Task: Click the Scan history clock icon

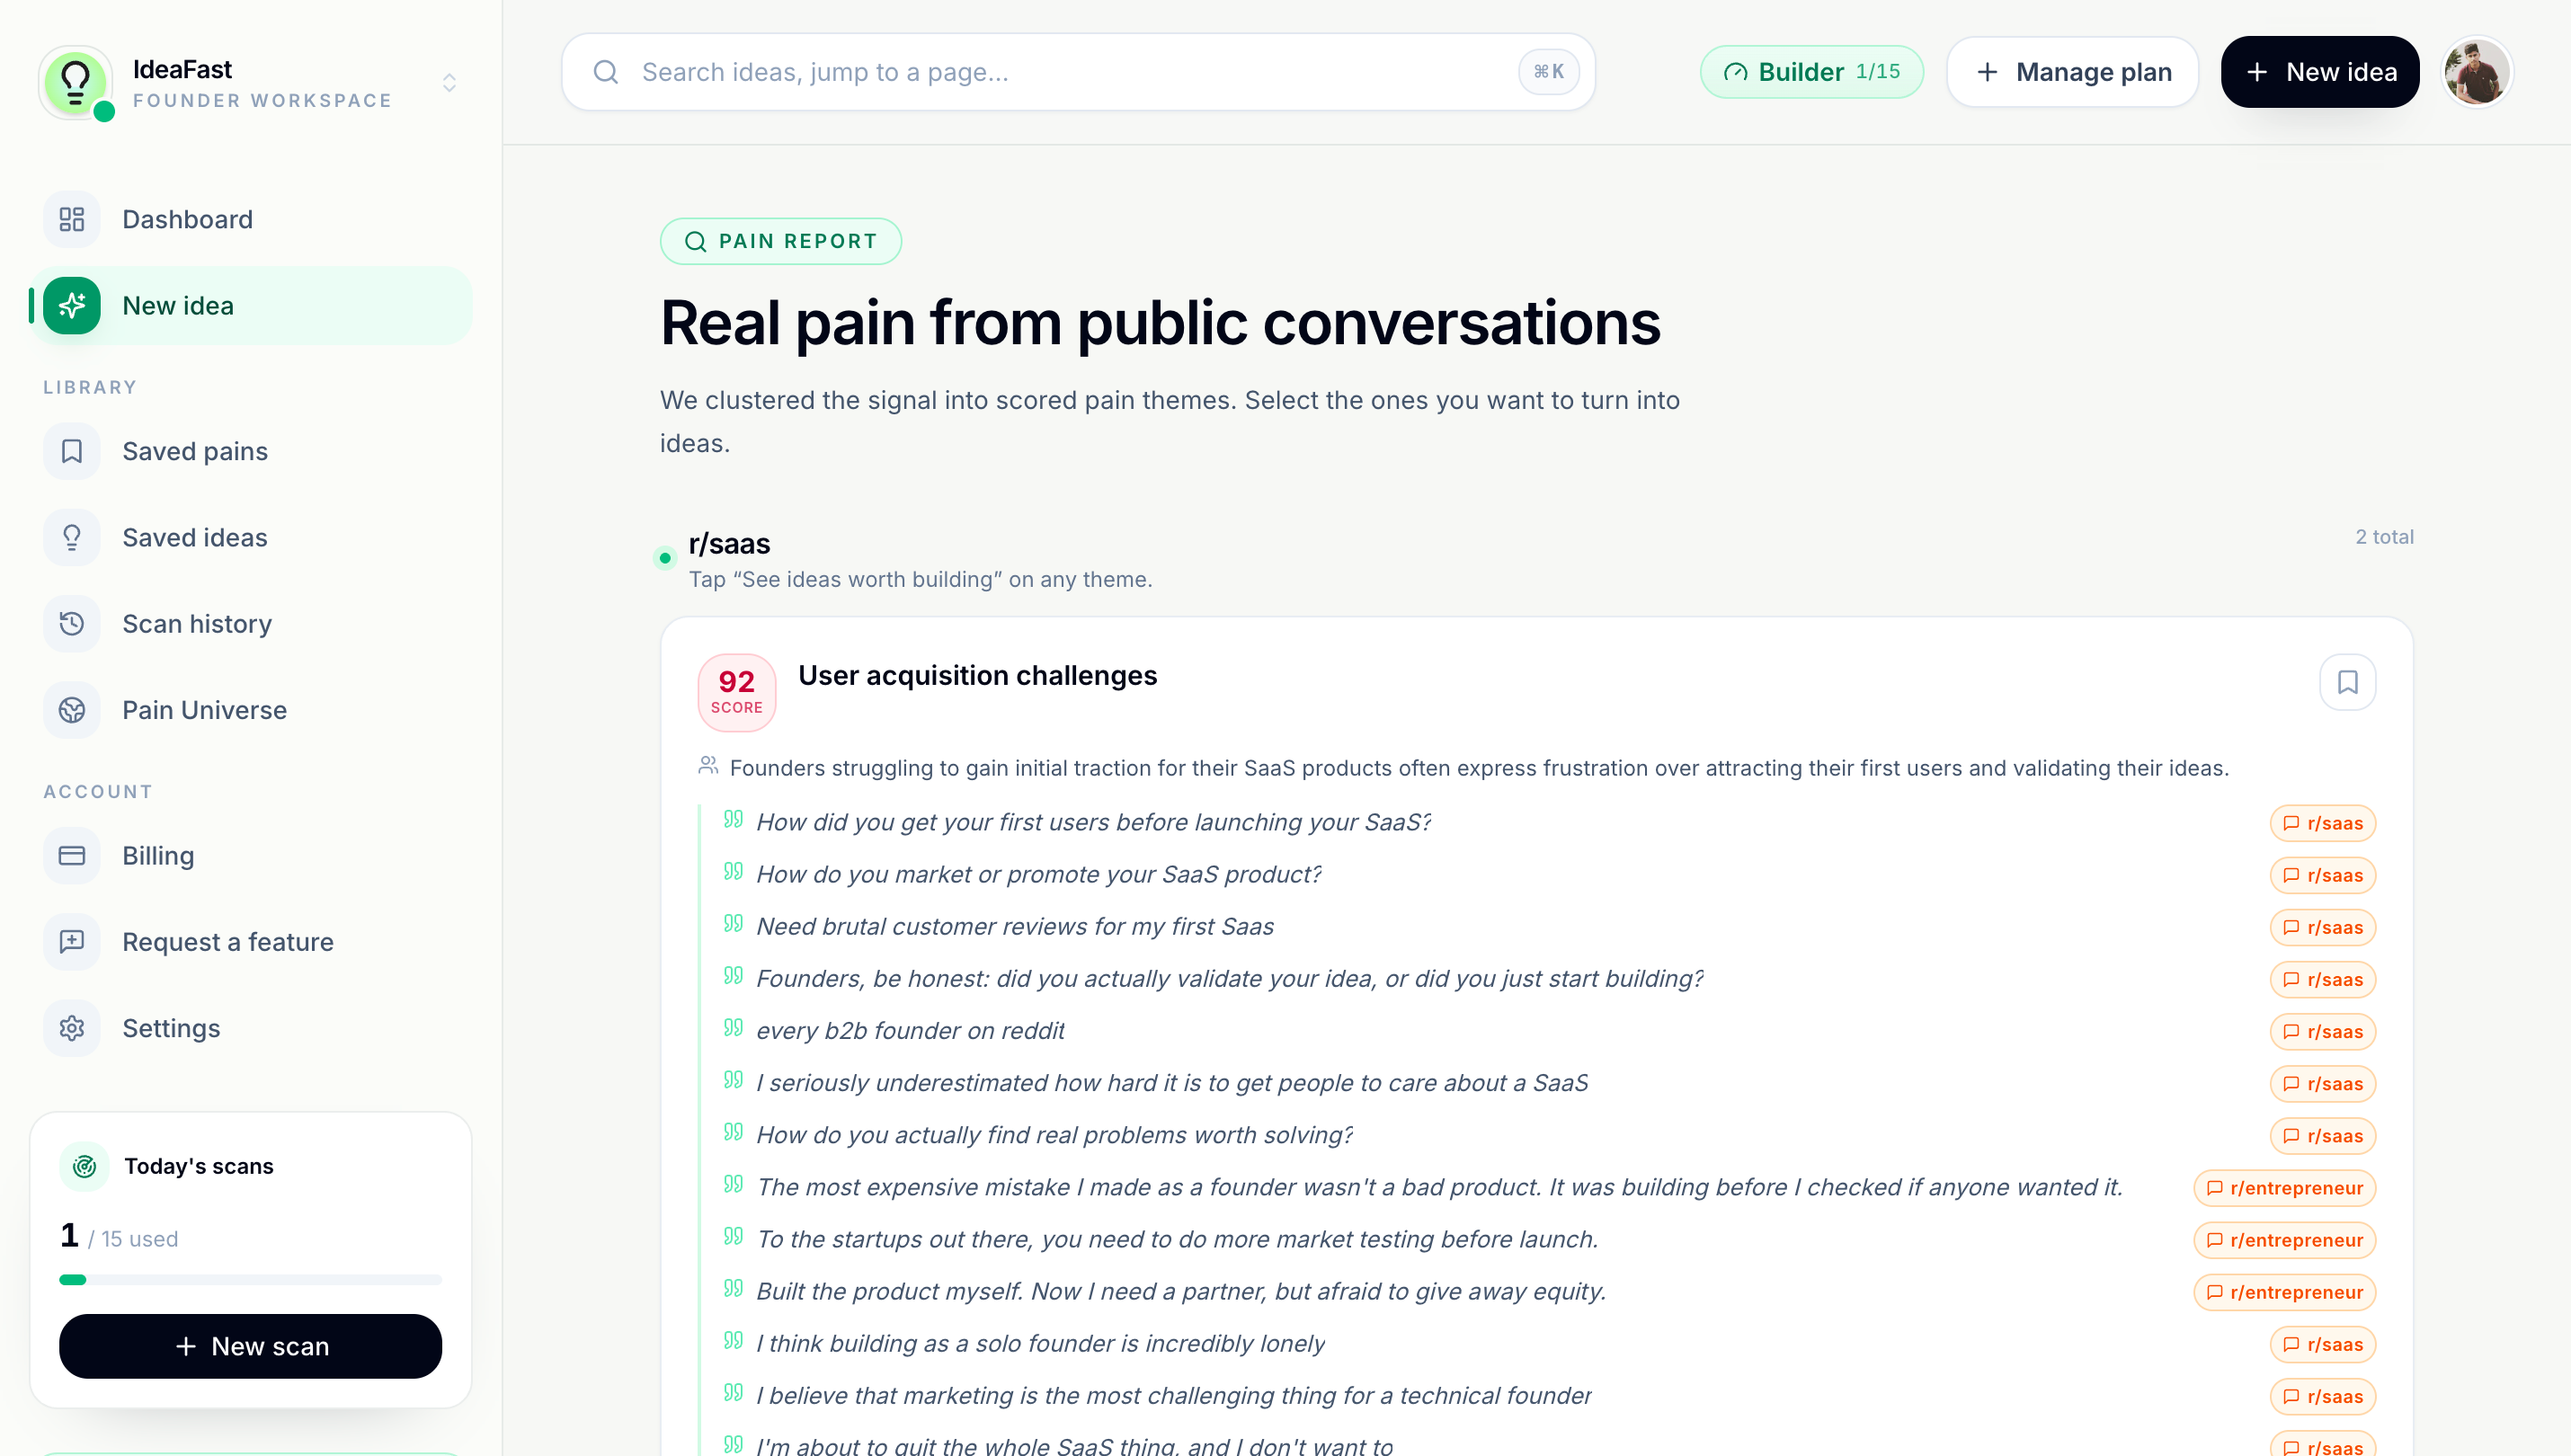Action: pyautogui.click(x=72, y=623)
